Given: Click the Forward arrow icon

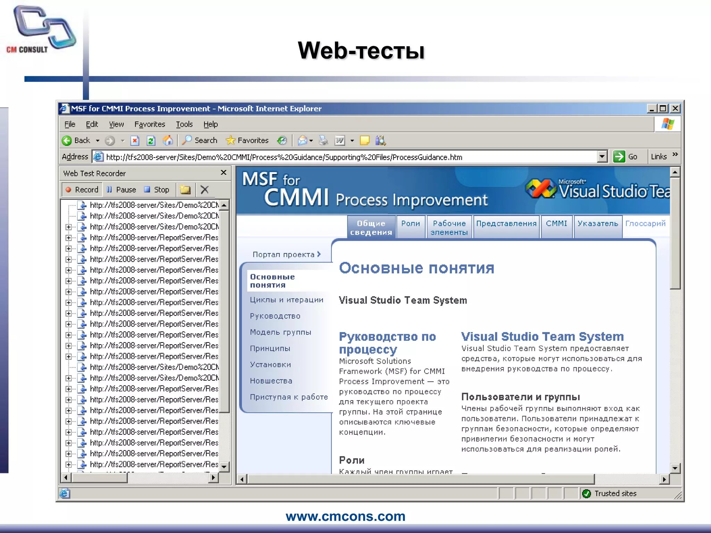Looking at the screenshot, I should pos(110,141).
